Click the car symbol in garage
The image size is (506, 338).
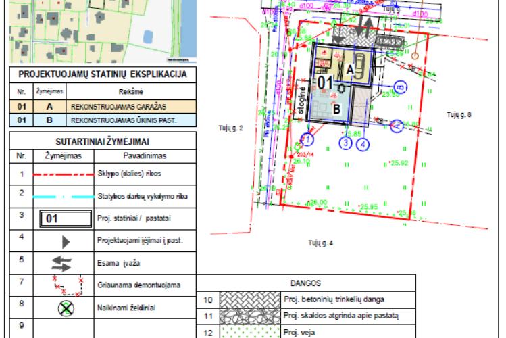[360, 66]
